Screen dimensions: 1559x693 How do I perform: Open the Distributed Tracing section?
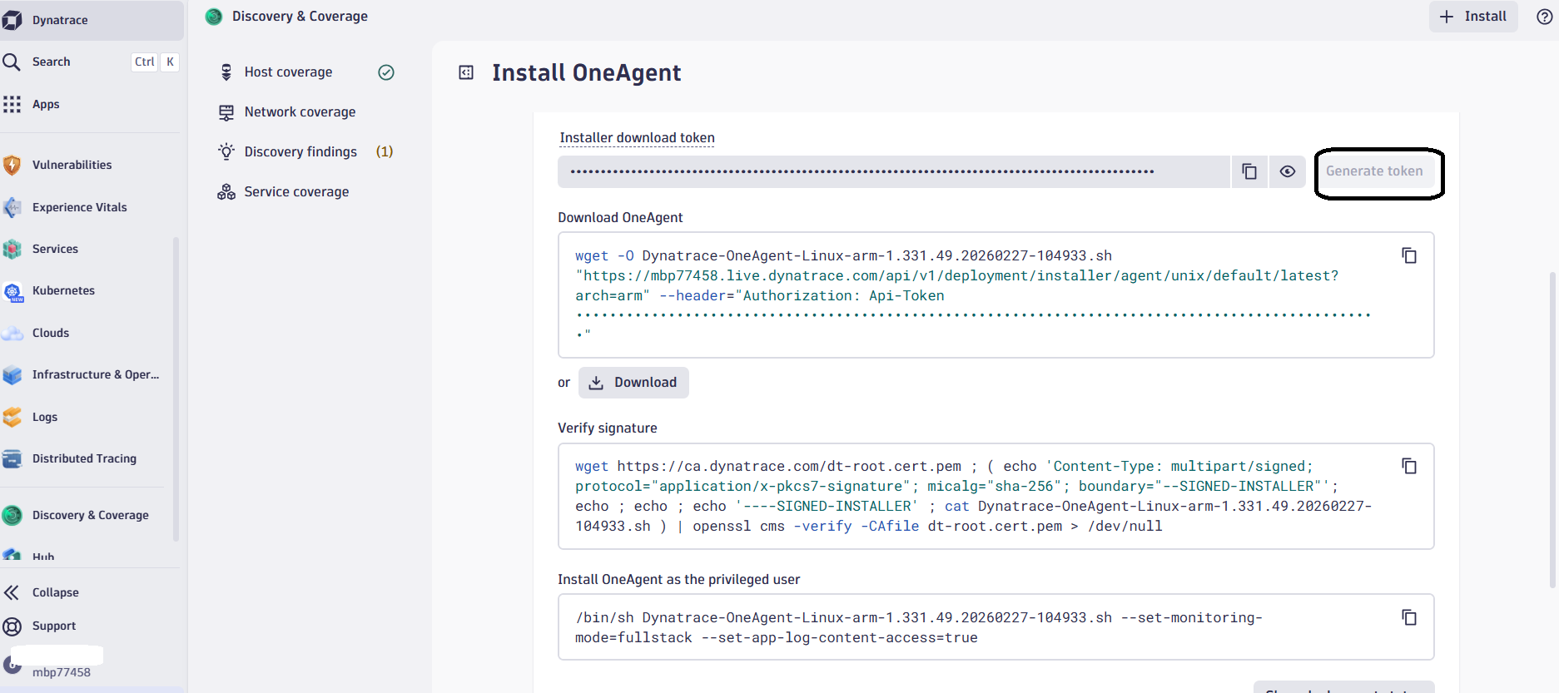point(84,458)
